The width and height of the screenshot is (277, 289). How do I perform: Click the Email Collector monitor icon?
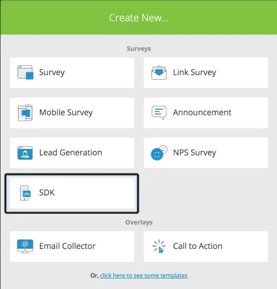coord(25,246)
